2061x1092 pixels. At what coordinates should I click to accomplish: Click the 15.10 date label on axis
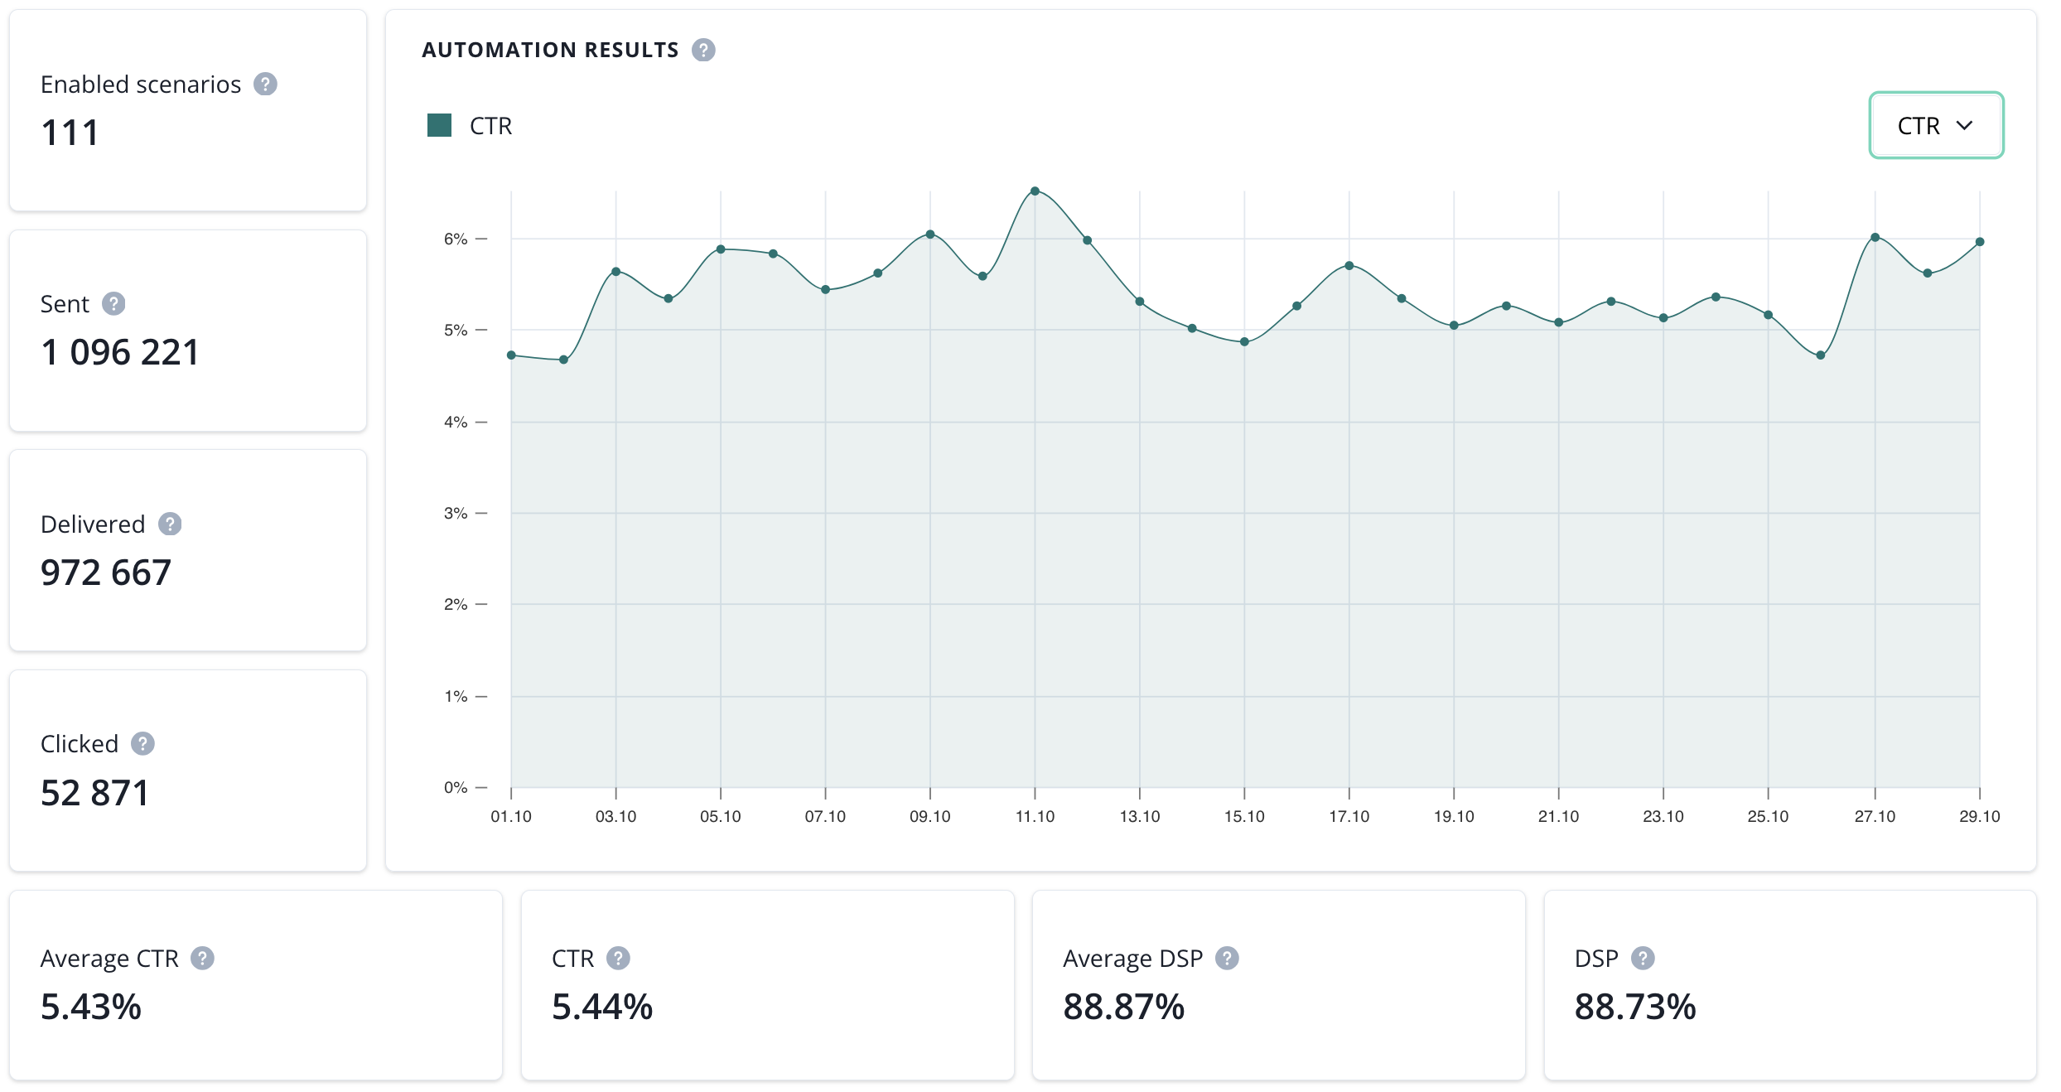coord(1244,817)
